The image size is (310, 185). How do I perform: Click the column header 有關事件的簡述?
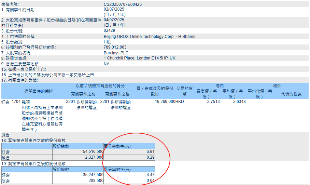(x=39, y=91)
